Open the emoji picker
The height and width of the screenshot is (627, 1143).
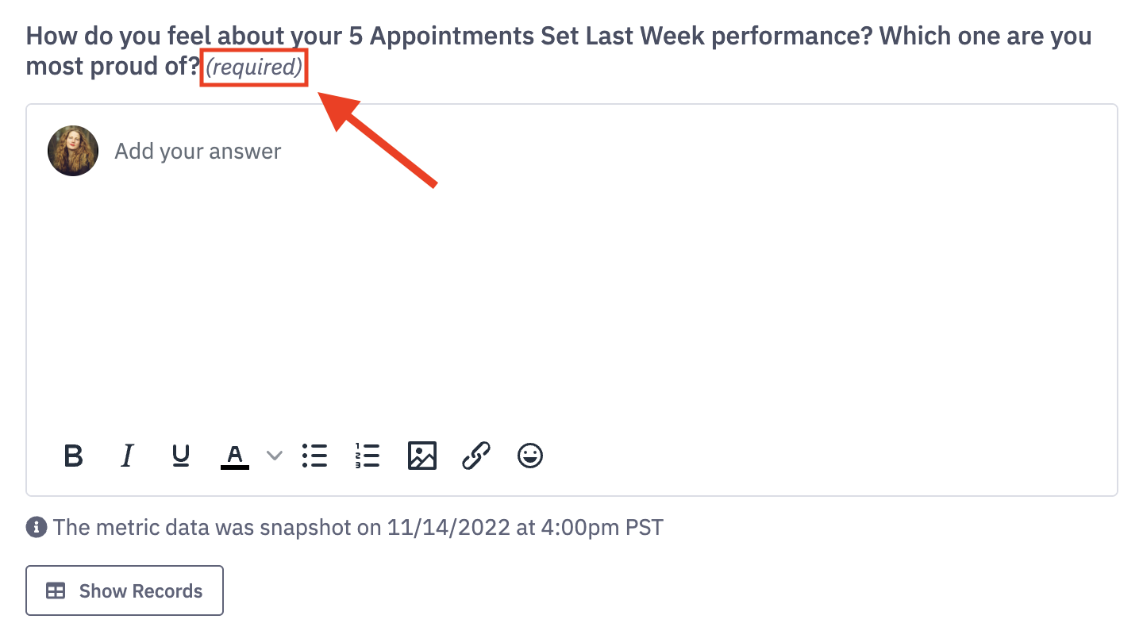(530, 456)
